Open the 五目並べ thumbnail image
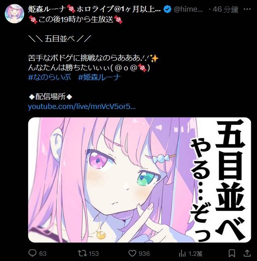Screen dimensions: 257x261 pos(140,180)
